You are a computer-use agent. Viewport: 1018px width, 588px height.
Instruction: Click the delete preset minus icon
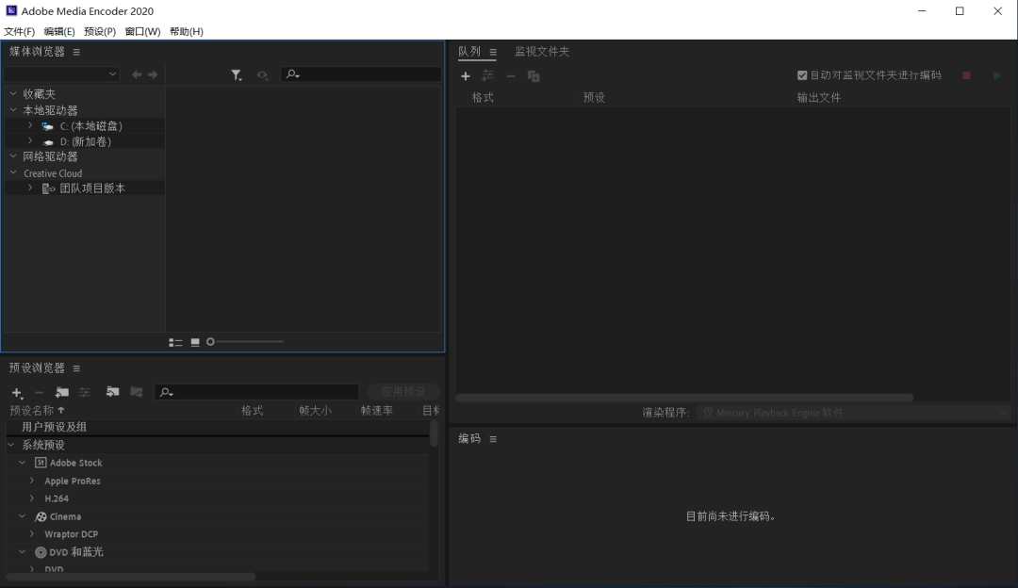point(39,392)
